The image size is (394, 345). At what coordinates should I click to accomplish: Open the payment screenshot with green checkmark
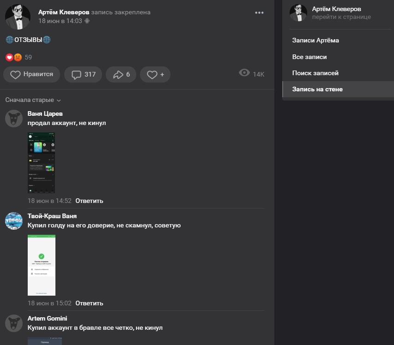tap(42, 265)
